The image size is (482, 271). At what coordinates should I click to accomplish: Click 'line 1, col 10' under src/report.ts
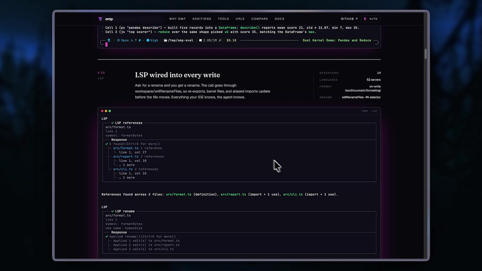133,161
